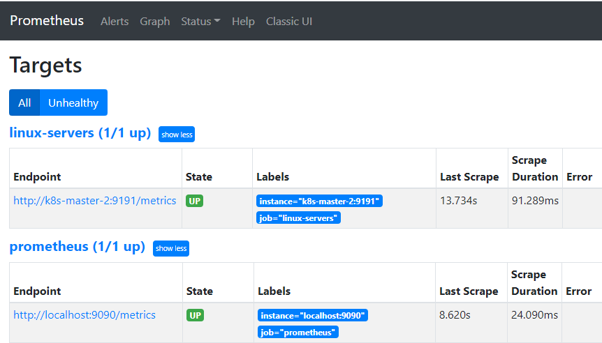
Task: Select the 13.734s last scrape value
Action: coord(458,201)
